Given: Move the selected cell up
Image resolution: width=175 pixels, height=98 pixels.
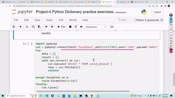Looking at the screenshot, I should [46, 27].
